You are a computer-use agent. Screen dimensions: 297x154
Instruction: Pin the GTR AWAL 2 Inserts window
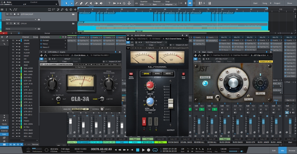pos(115,52)
